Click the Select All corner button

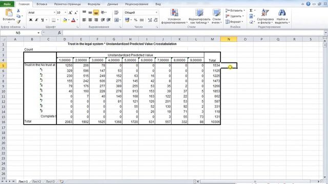pos(4,39)
